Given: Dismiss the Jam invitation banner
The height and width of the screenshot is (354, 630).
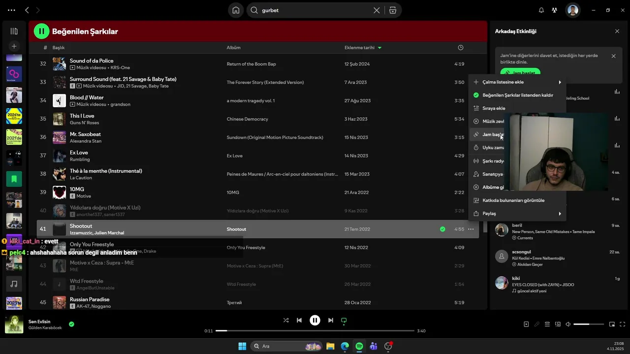Looking at the screenshot, I should pos(613,56).
